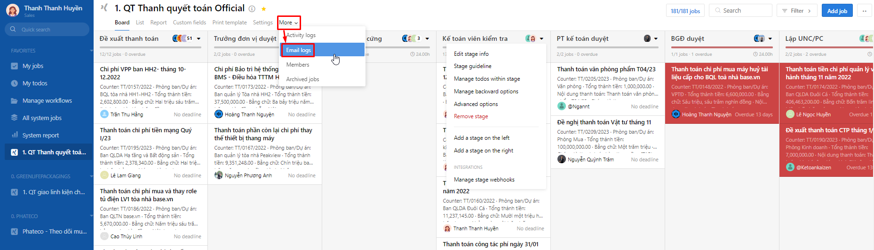Focus the Quick search field
This screenshot has height=250, width=874.
pyautogui.click(x=47, y=30)
